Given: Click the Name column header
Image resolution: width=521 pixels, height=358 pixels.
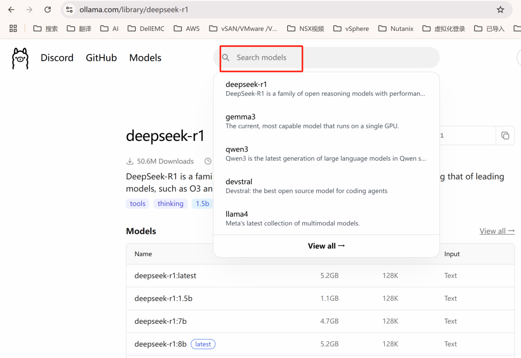Looking at the screenshot, I should click(143, 254).
